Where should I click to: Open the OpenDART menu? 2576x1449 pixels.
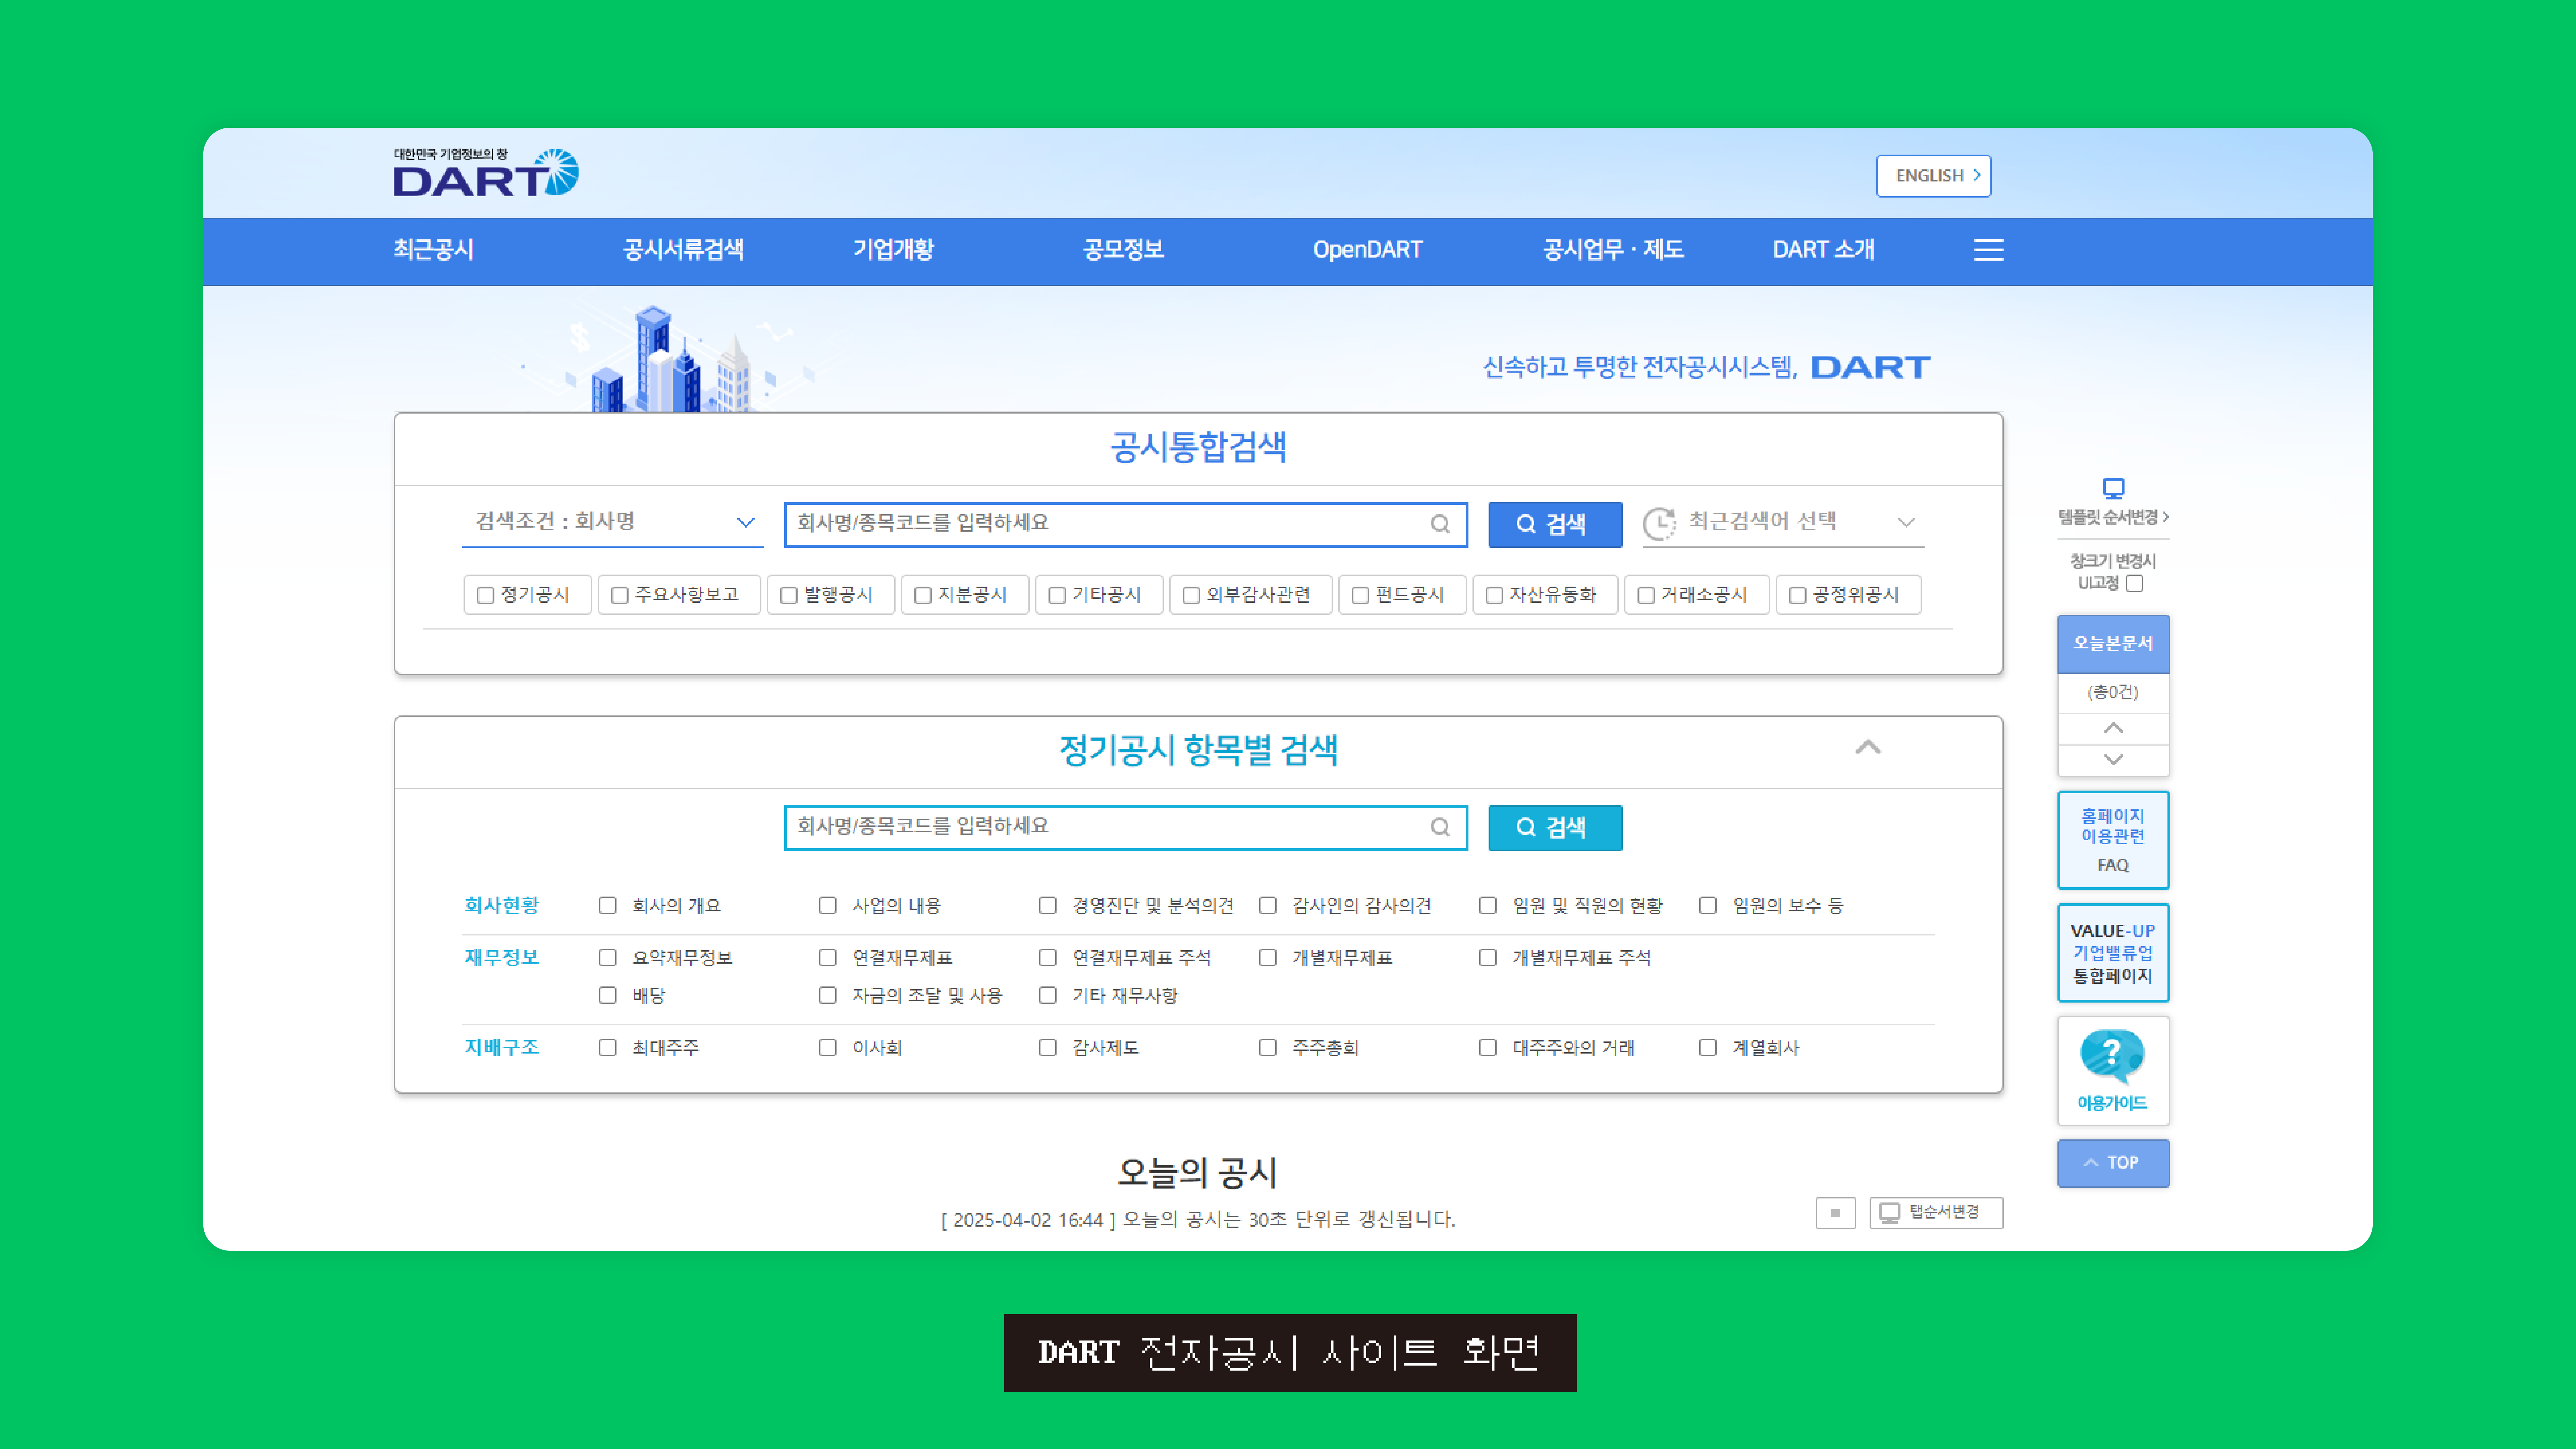pyautogui.click(x=1368, y=250)
